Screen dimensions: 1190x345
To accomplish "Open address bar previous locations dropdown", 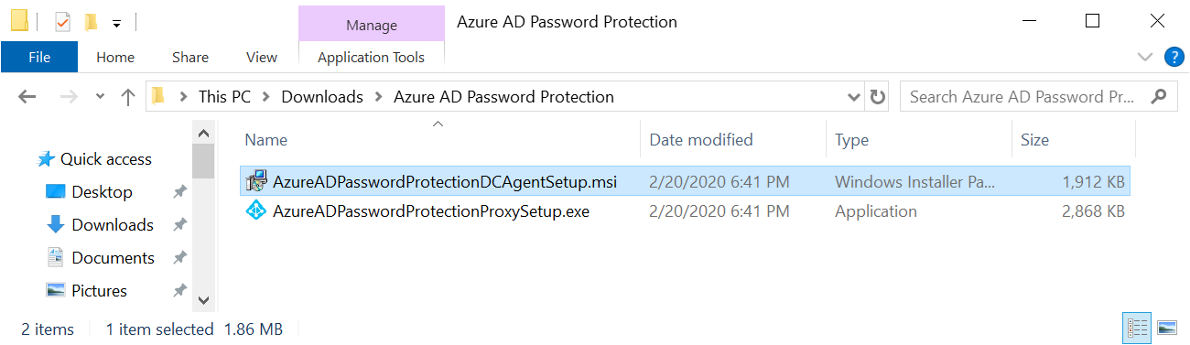I will 853,97.
